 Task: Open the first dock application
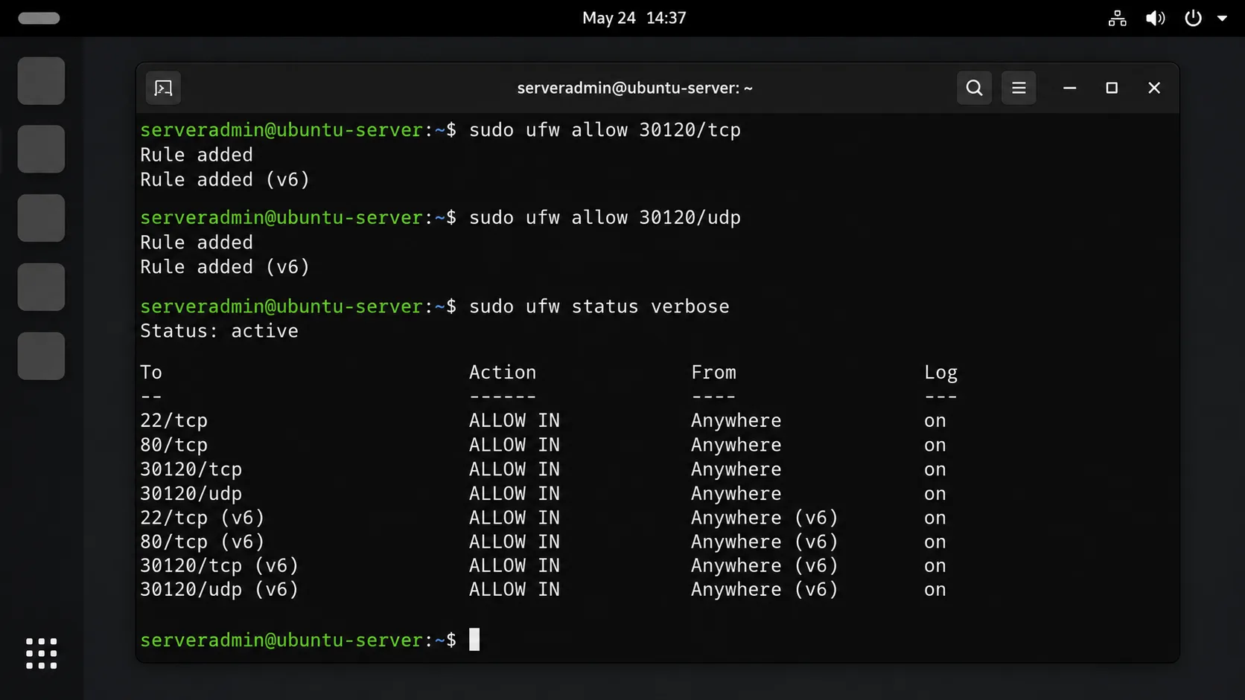(x=41, y=80)
